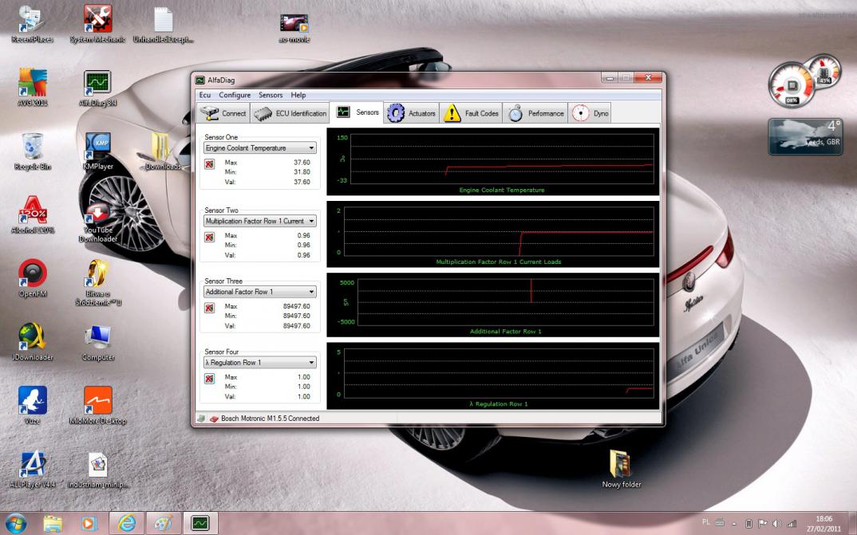Launch OpenFM desktop shortcut
Viewport: 857px width, 535px height.
[x=32, y=278]
